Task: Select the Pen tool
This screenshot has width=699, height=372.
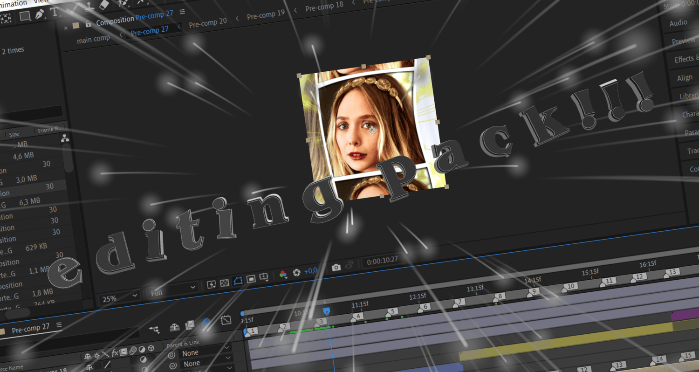Action: point(40,14)
